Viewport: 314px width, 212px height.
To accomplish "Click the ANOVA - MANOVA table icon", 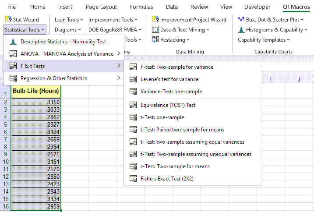I will (x=13, y=54).
